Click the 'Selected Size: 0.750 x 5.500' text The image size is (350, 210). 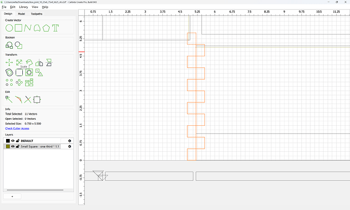tap(23, 124)
